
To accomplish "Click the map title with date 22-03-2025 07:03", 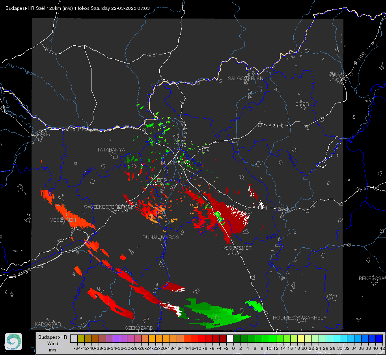I will point(78,8).
